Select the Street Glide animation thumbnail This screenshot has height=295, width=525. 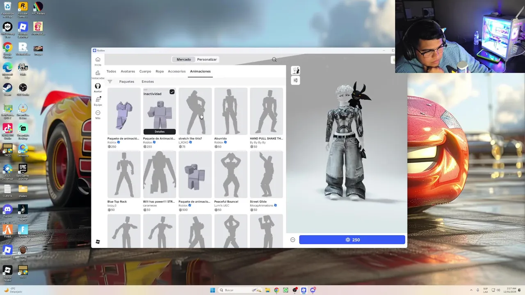point(267,175)
